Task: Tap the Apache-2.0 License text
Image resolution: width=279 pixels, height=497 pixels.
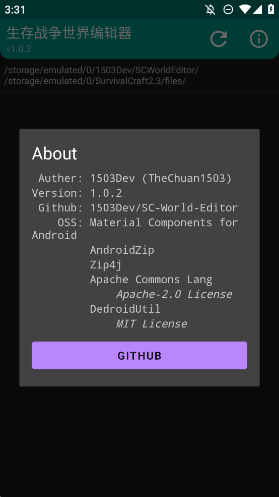Action: (174, 294)
